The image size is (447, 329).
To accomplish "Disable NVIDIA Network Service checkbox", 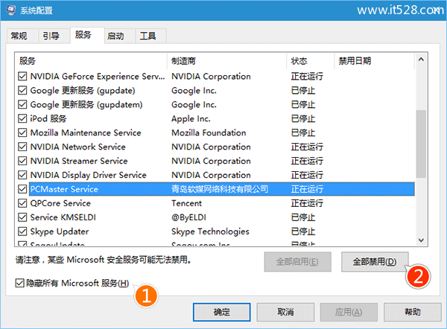I will pyautogui.click(x=22, y=147).
